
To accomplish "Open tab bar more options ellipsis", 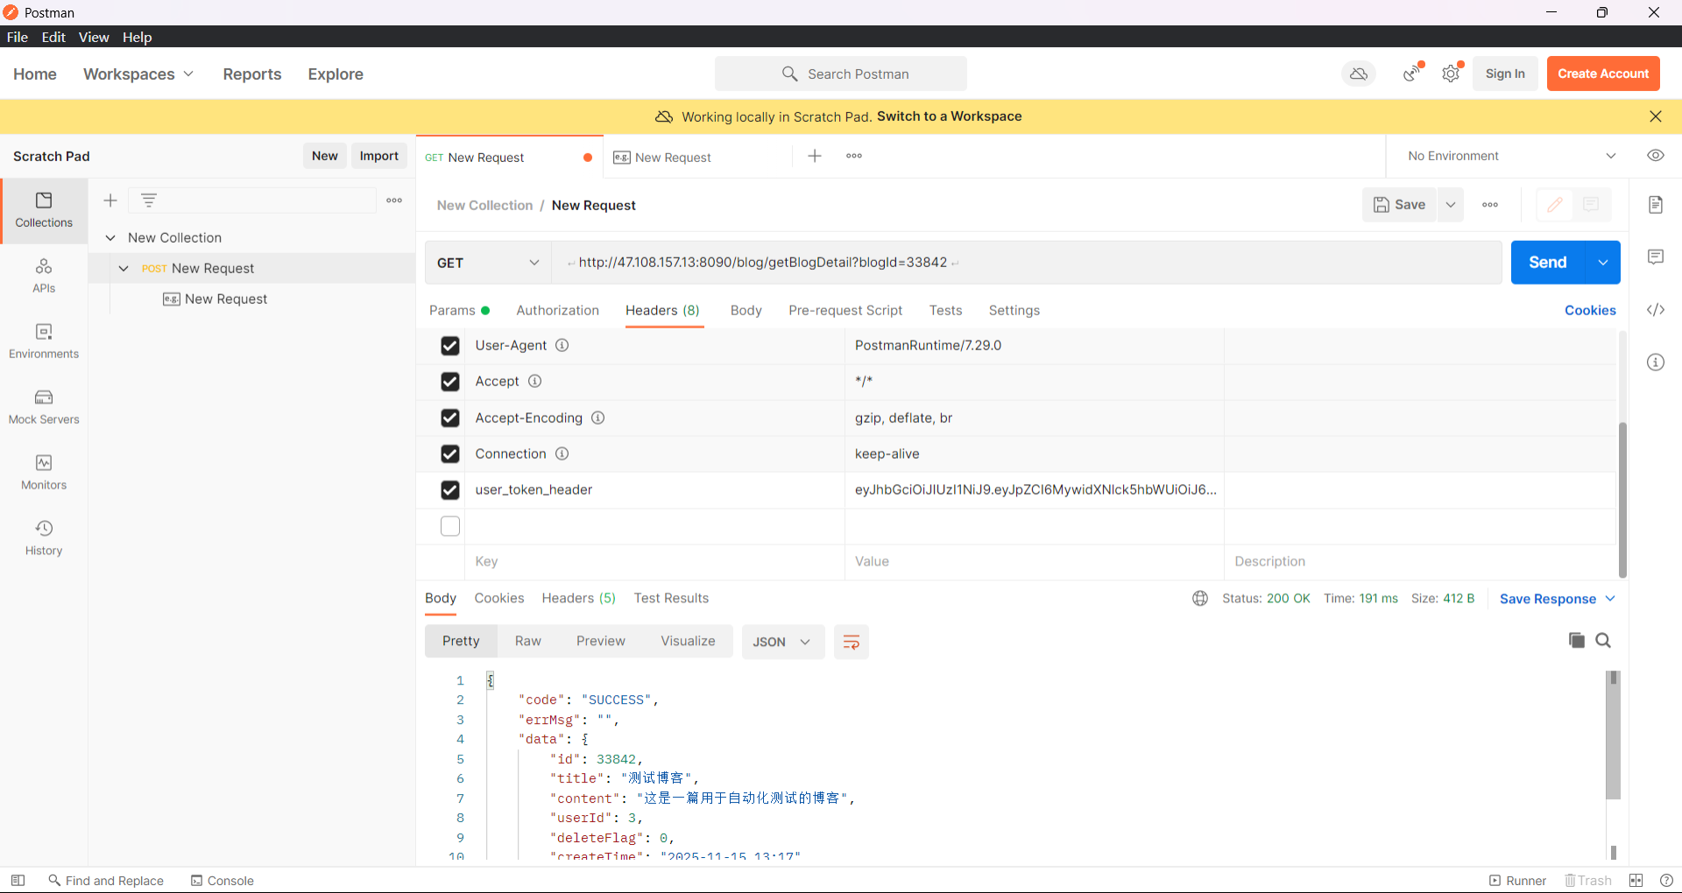I will click(x=854, y=156).
